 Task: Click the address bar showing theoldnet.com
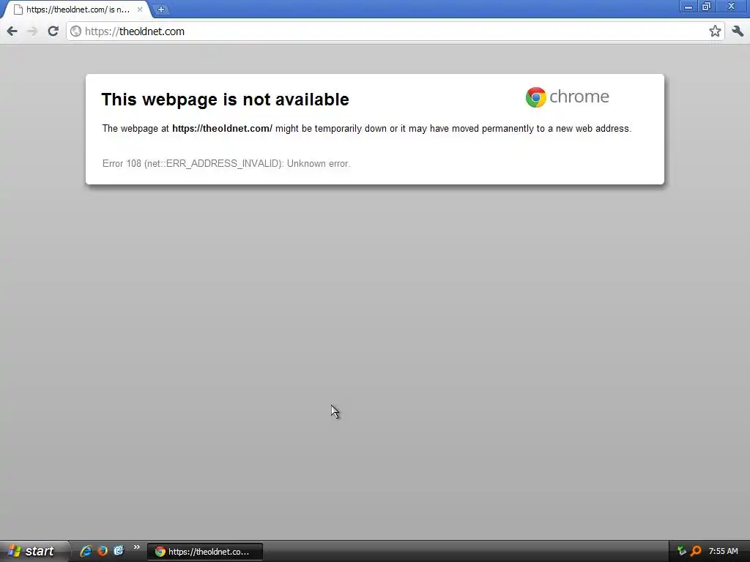395,31
